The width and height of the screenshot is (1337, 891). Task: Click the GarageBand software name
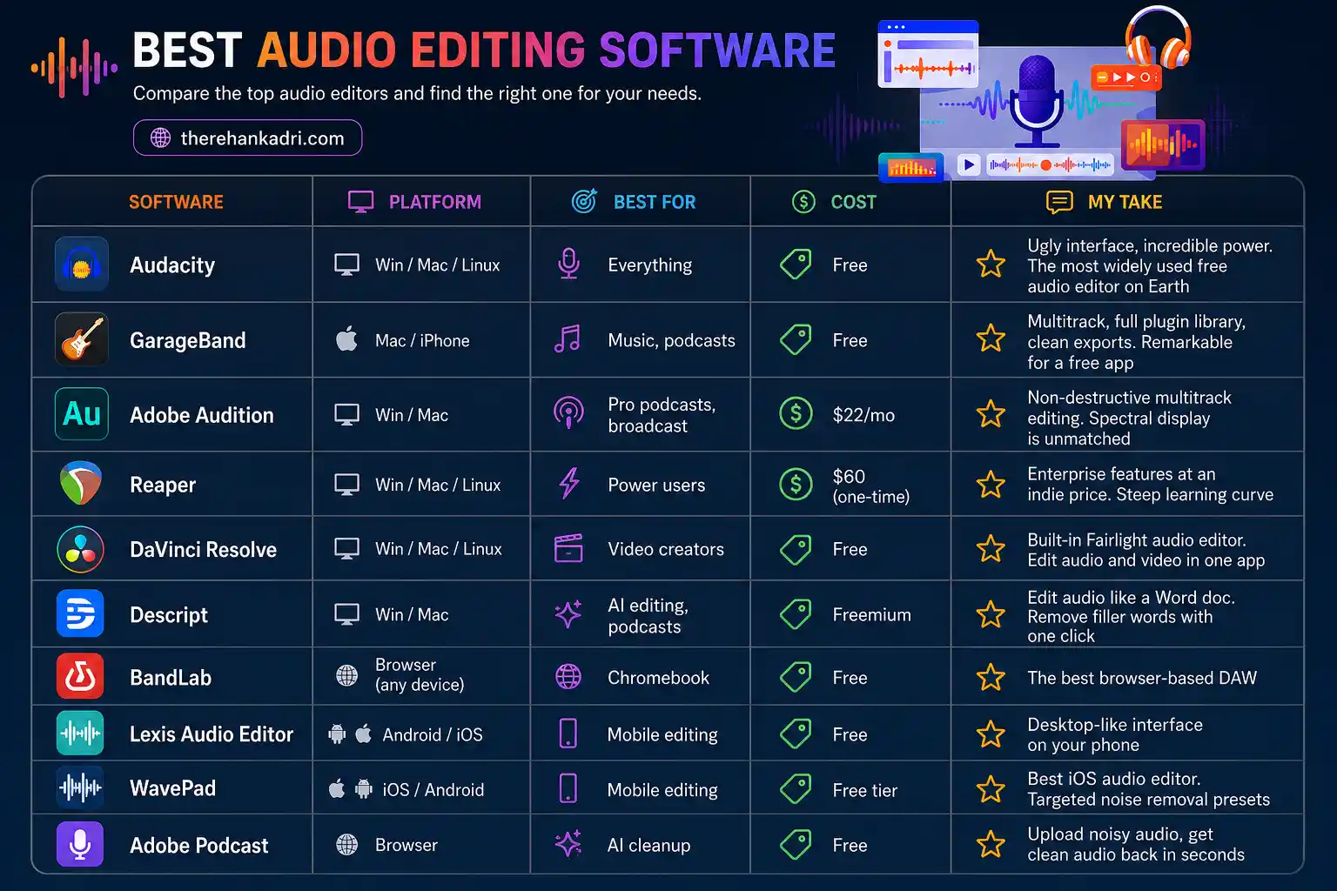187,340
